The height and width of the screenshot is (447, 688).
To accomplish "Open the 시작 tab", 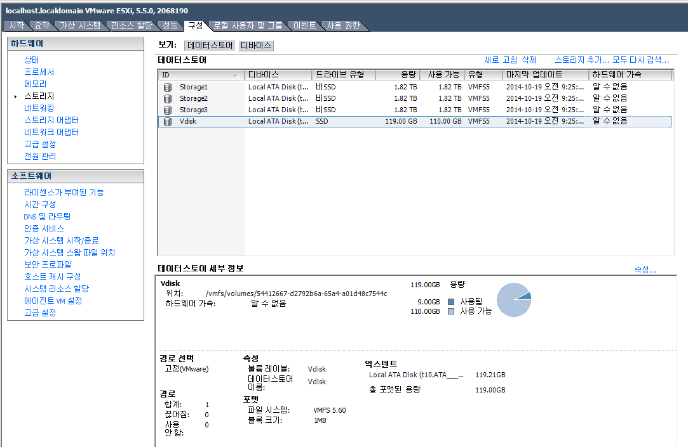I will click(x=17, y=26).
